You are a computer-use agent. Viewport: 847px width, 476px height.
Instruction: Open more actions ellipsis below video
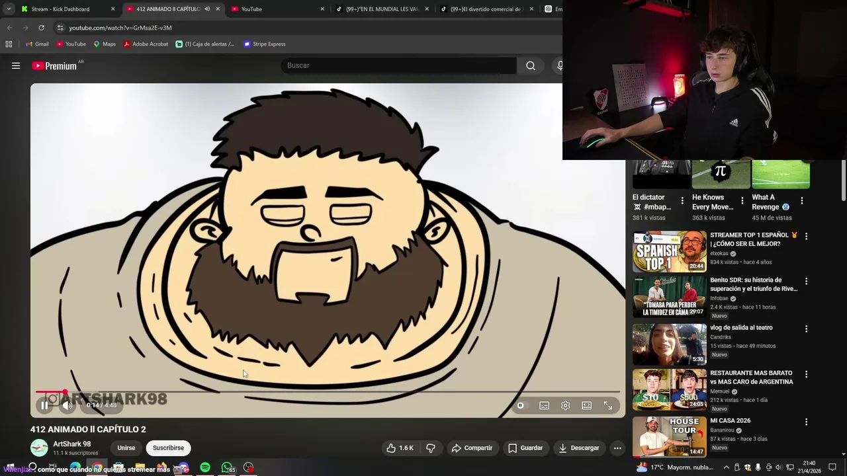tap(617, 448)
